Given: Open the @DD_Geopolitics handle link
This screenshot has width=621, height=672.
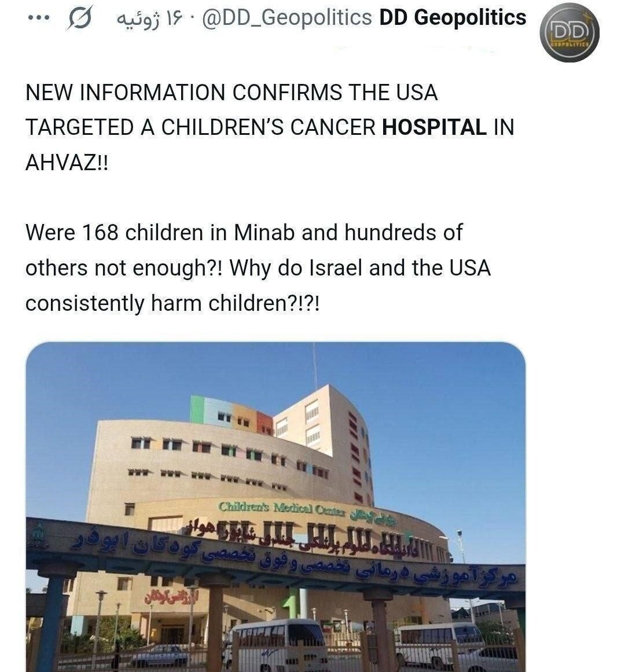Looking at the screenshot, I should tap(286, 17).
